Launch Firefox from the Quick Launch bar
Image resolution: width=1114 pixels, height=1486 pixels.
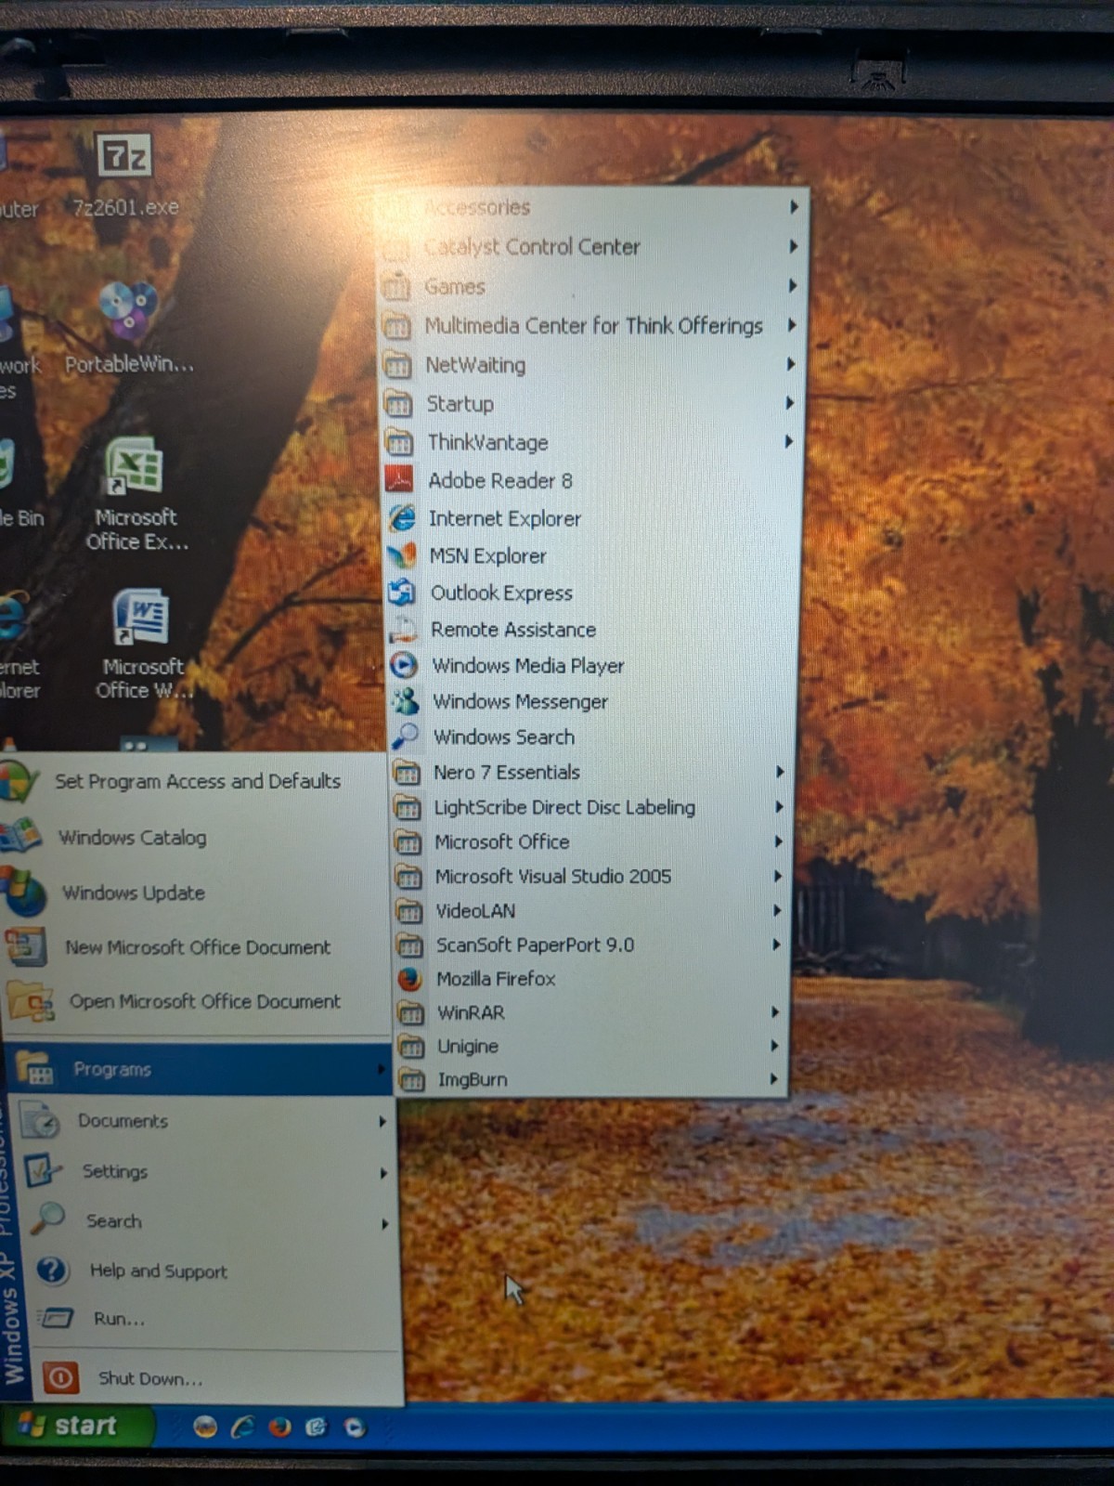click(279, 1427)
